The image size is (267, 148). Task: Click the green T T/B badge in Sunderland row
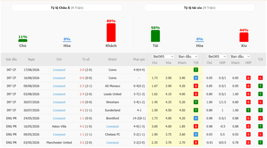coord(196,110)
